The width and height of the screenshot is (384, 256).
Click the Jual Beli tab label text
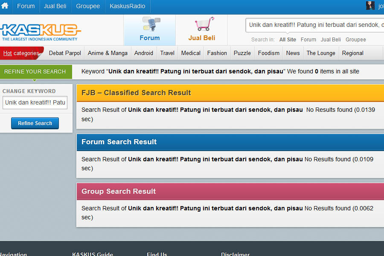click(x=202, y=38)
